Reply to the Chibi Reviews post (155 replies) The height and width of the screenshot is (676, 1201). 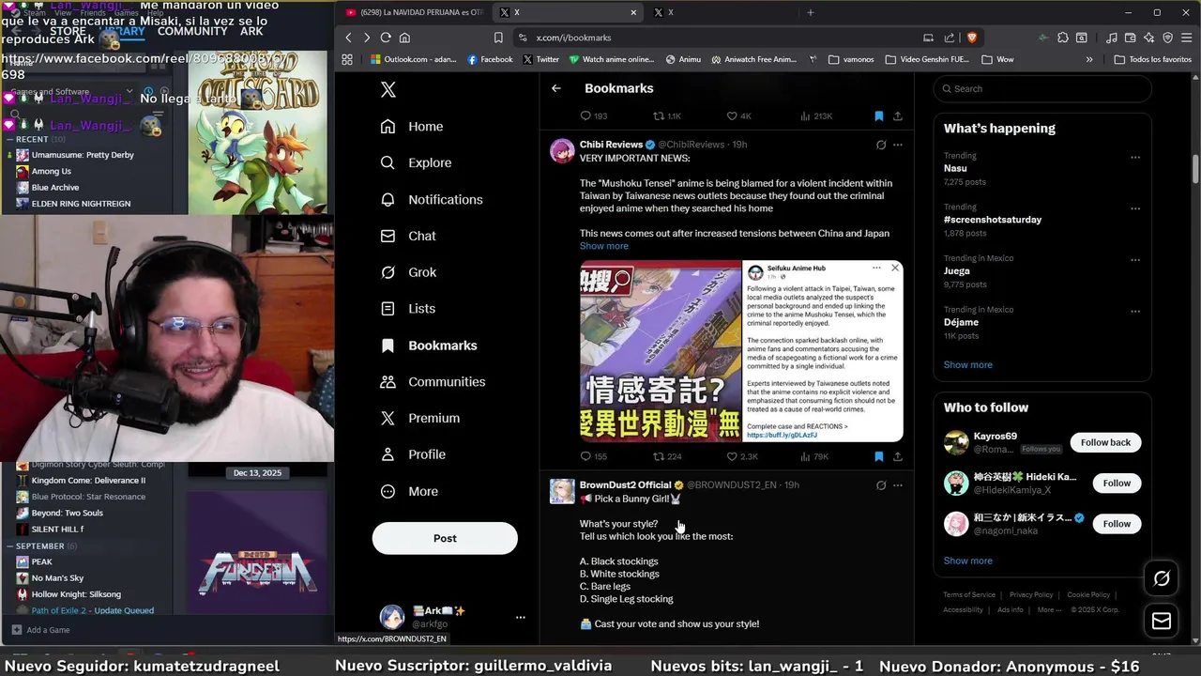click(594, 456)
